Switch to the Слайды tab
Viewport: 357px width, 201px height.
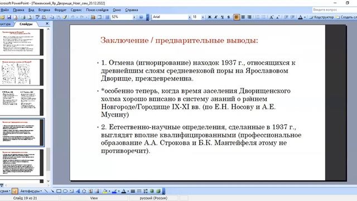tap(26, 24)
